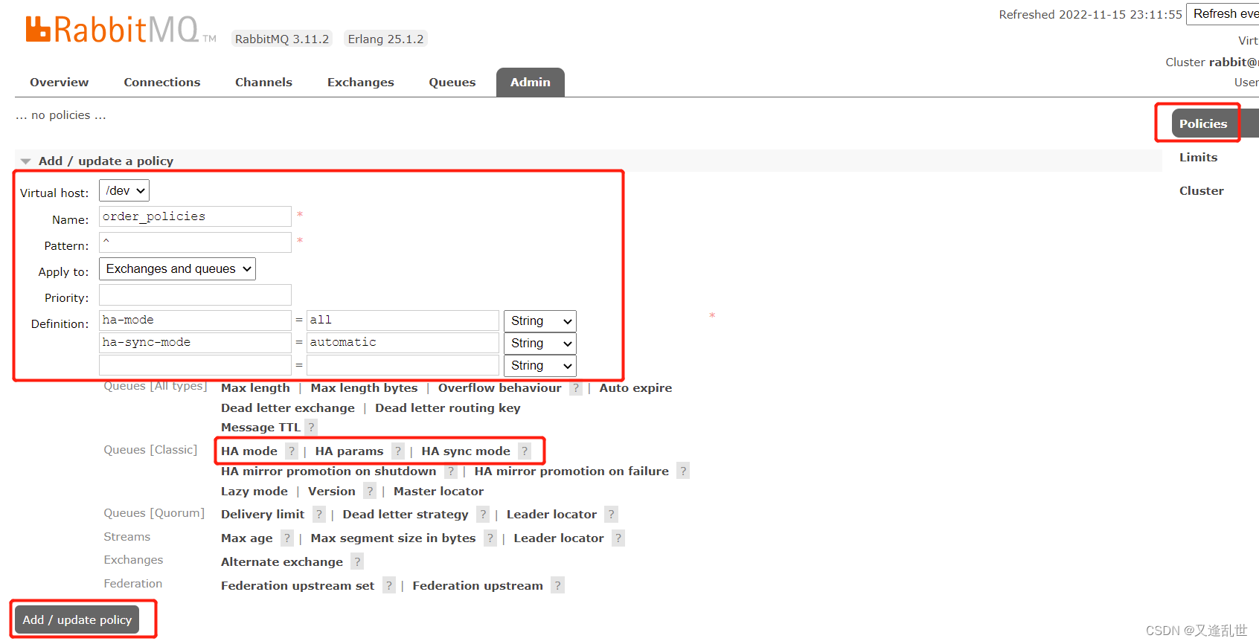Show help for Quorum Leader locator
The image size is (1259, 644).
(611, 515)
